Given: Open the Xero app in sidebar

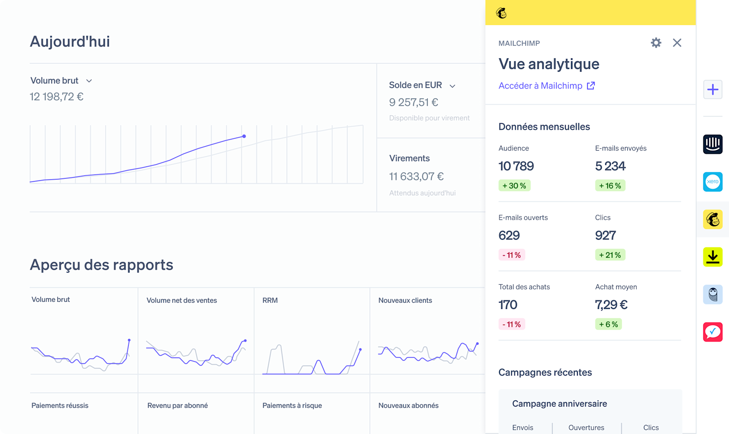Looking at the screenshot, I should click(x=713, y=182).
